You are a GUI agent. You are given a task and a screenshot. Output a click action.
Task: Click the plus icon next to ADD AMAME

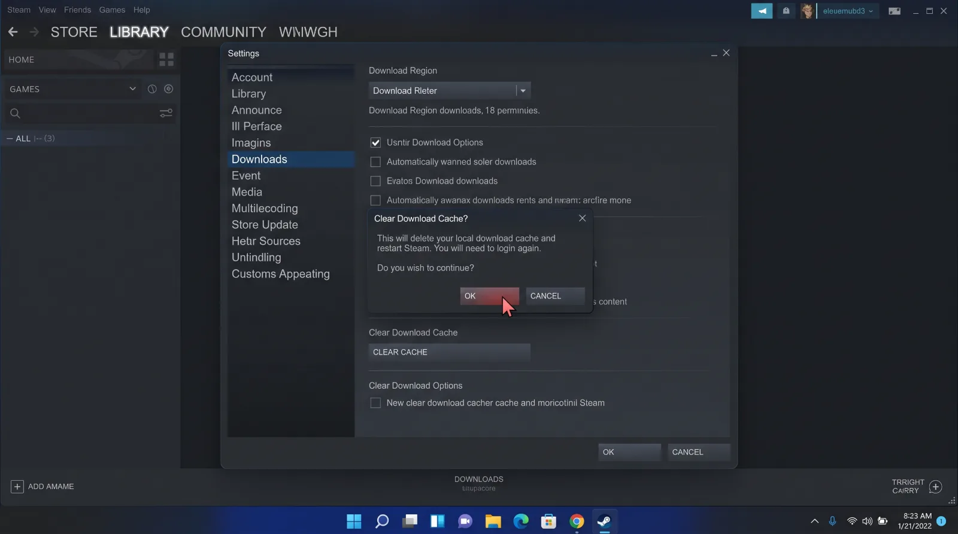[x=17, y=487]
